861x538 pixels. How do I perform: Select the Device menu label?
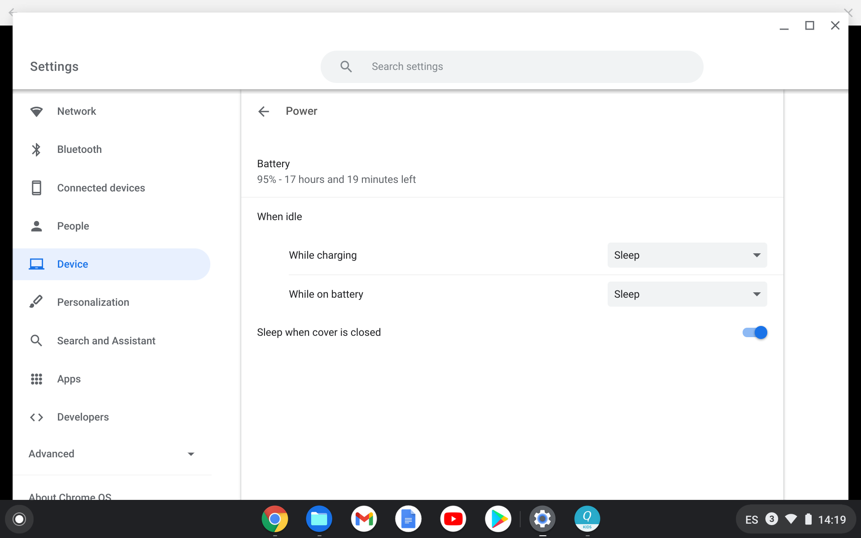point(73,264)
